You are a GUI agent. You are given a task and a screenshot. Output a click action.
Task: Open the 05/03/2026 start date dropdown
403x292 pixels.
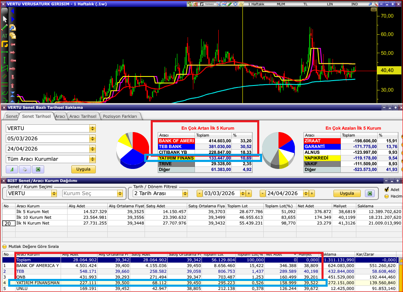[x=93, y=139]
